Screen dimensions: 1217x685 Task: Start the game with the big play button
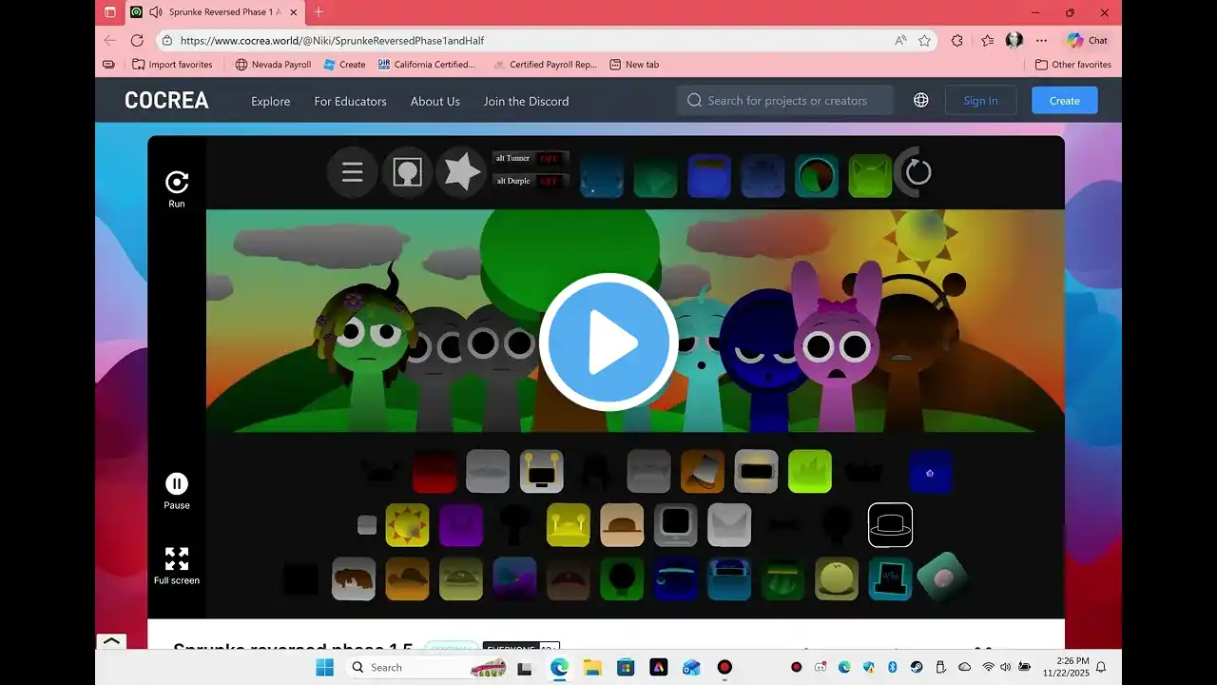tap(608, 342)
